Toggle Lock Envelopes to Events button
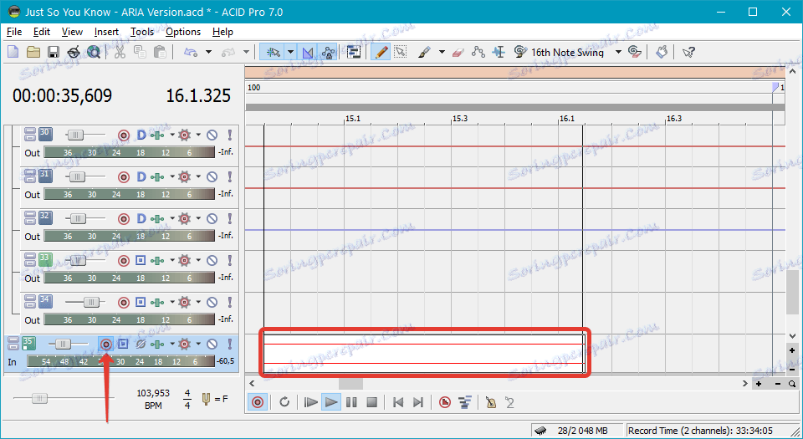 328,52
